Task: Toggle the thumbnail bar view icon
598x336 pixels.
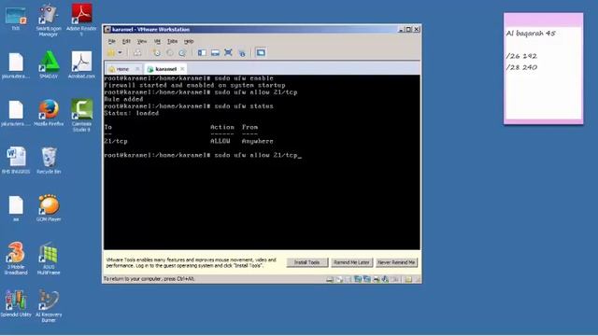Action: point(215,52)
